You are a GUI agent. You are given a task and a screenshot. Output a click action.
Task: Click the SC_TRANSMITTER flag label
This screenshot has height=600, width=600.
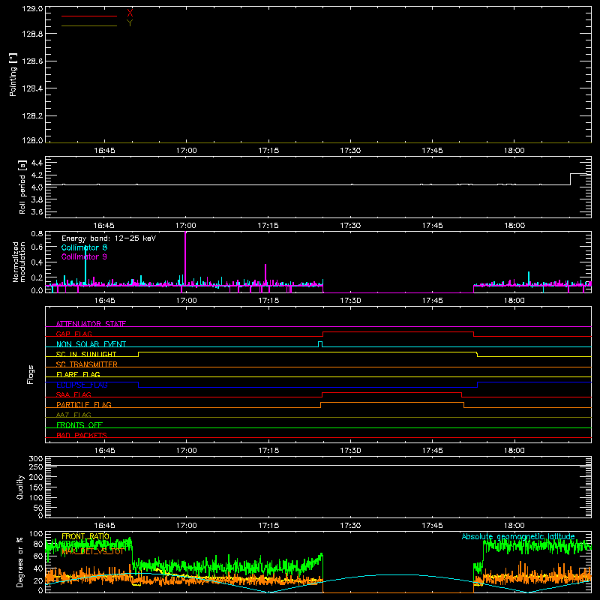point(87,364)
